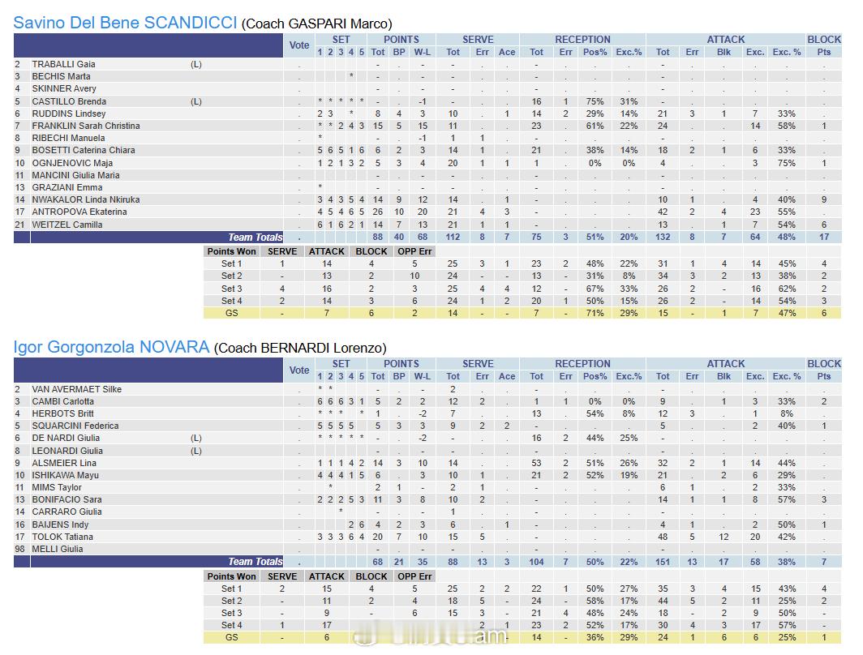The height and width of the screenshot is (655, 863).
Task: Select player name GRAZIANI Emma
Action: (67, 187)
